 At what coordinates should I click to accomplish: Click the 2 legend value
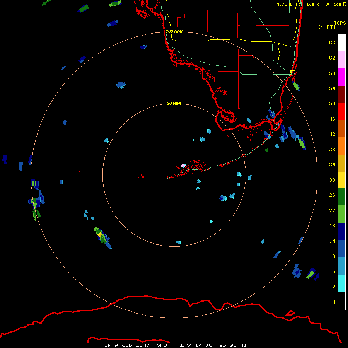point(334,287)
